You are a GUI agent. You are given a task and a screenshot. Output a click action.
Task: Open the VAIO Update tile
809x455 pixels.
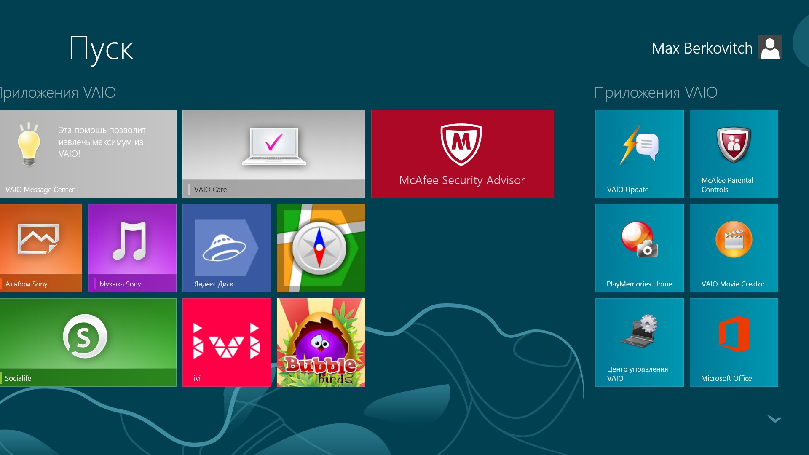pos(639,154)
